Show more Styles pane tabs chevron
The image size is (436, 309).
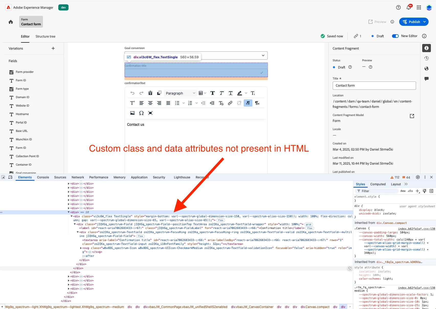(406, 184)
